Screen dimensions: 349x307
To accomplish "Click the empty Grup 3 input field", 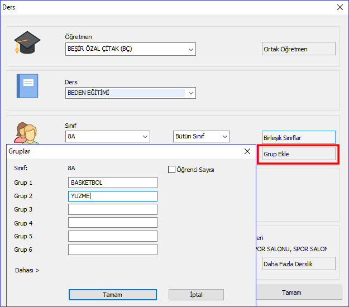I will coord(113,209).
